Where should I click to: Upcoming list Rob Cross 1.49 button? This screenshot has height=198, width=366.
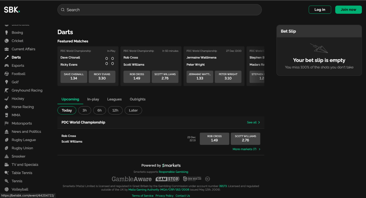(214, 139)
